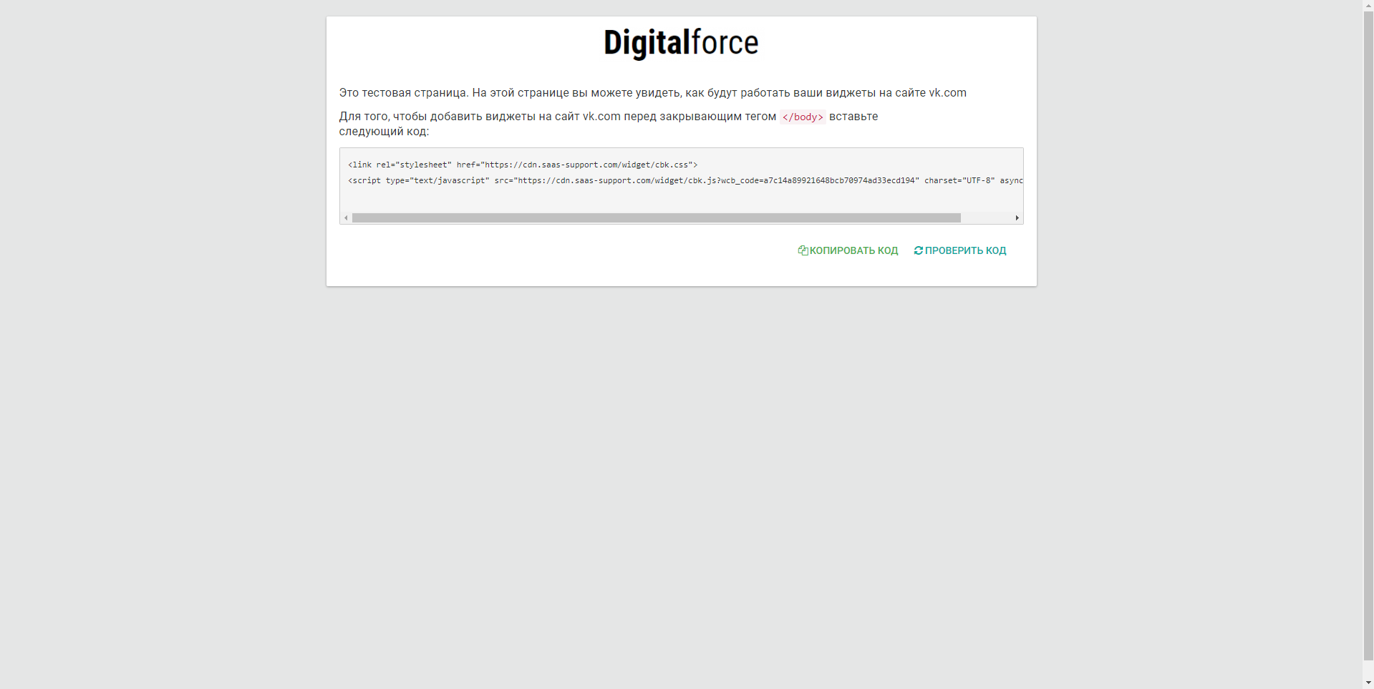Click the red </body> tag text

803,117
